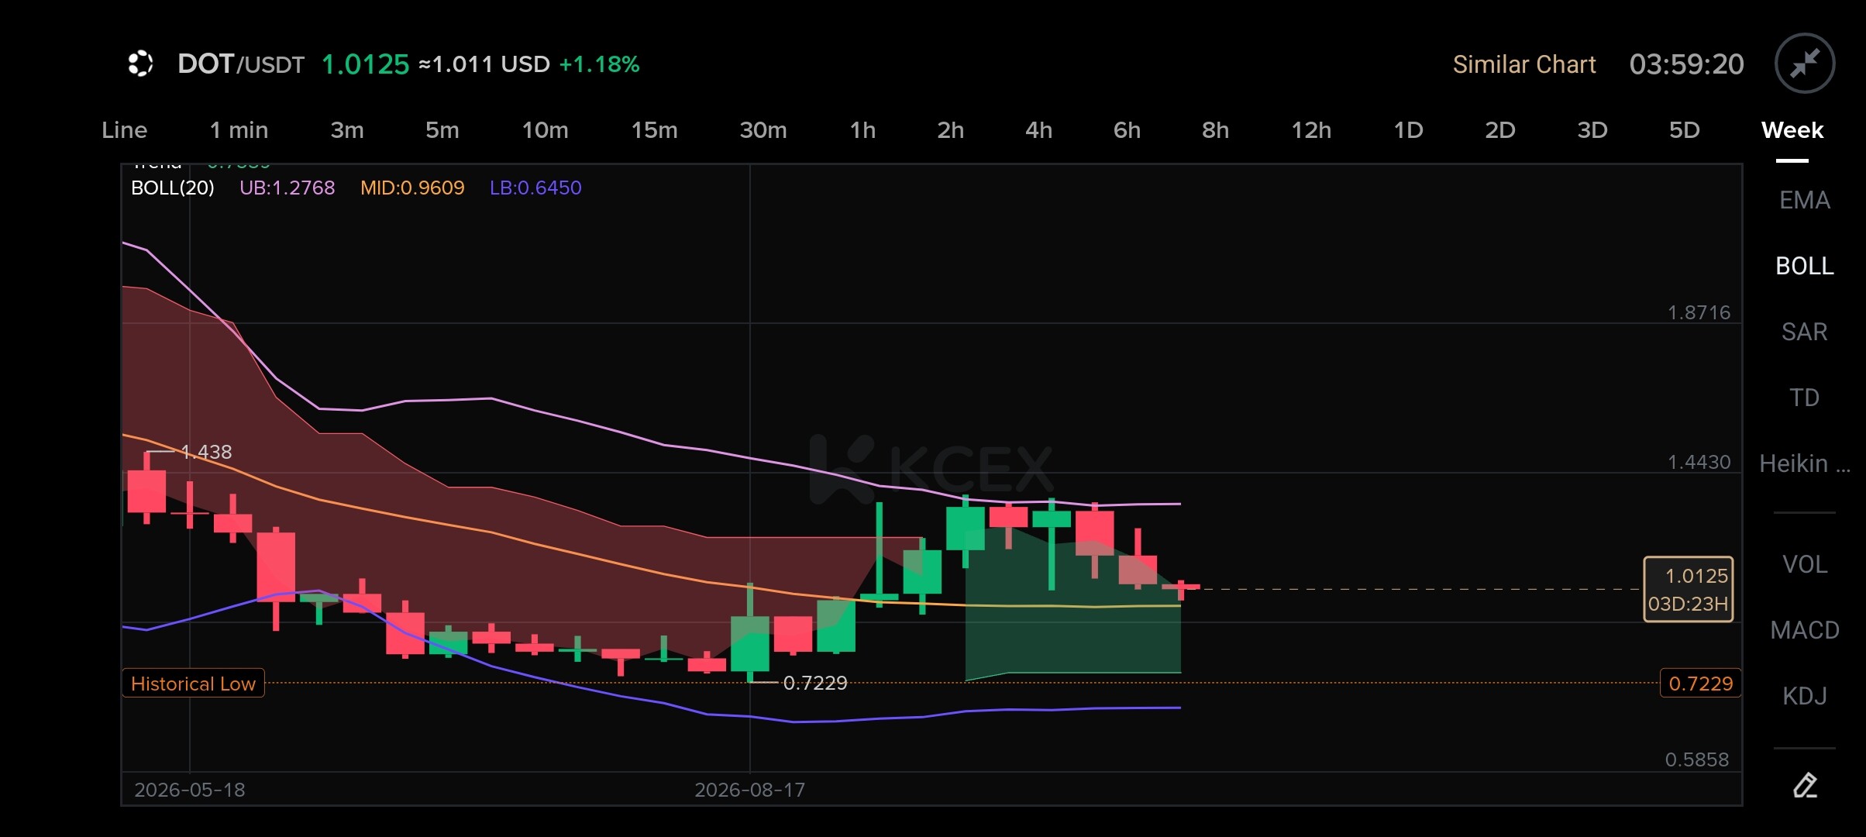Click the BOLL(20) indicator label
The width and height of the screenshot is (1866, 837).
pos(173,188)
